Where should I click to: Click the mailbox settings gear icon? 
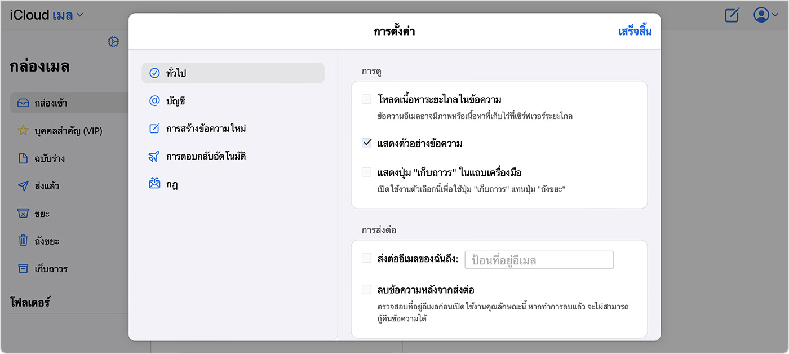(x=114, y=42)
